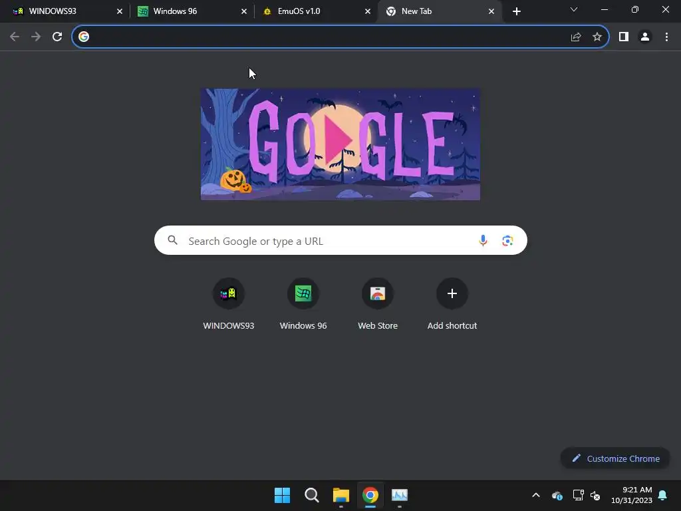Close the WINDOWS93 tab
The image size is (681, 511).
tap(120, 11)
